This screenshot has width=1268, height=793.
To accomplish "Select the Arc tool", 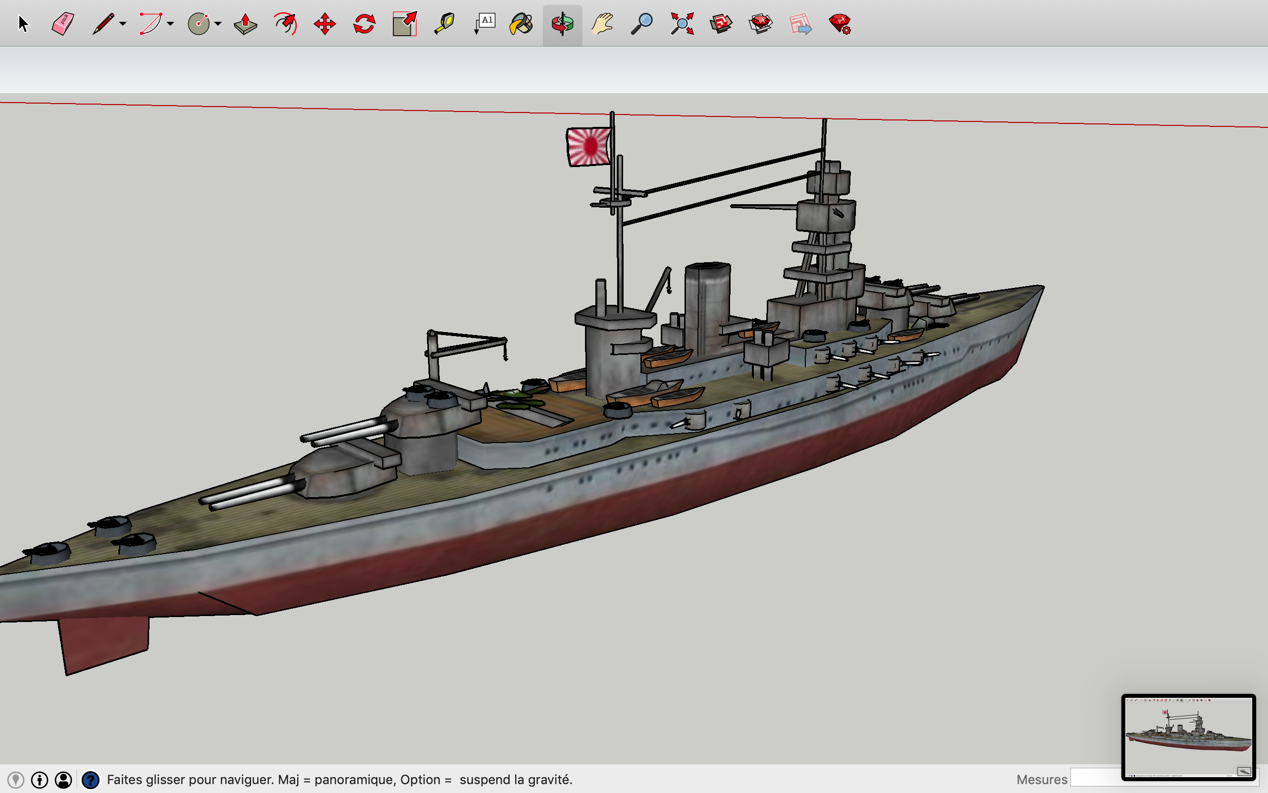I will (x=151, y=24).
